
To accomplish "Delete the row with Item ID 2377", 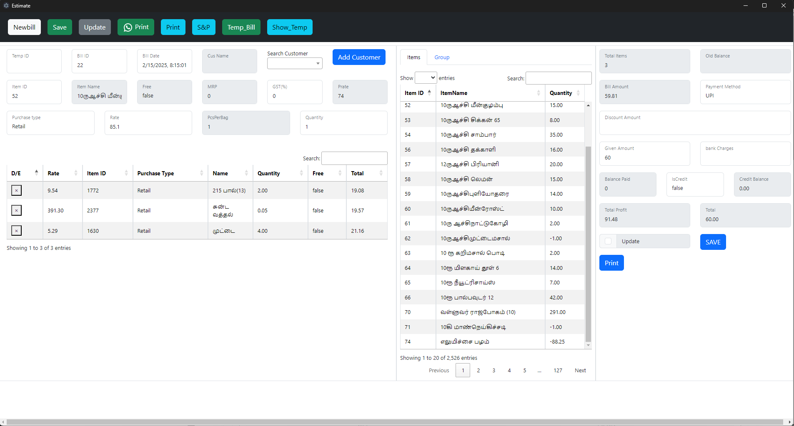I will pyautogui.click(x=16, y=210).
